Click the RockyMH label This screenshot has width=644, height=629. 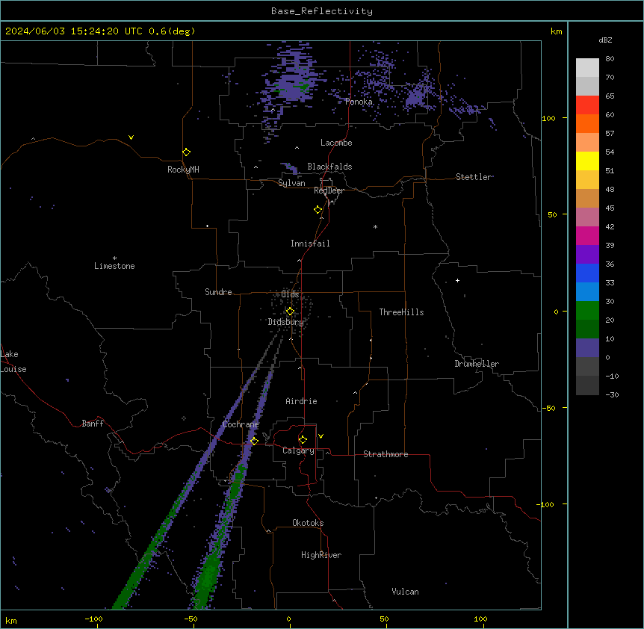(183, 170)
